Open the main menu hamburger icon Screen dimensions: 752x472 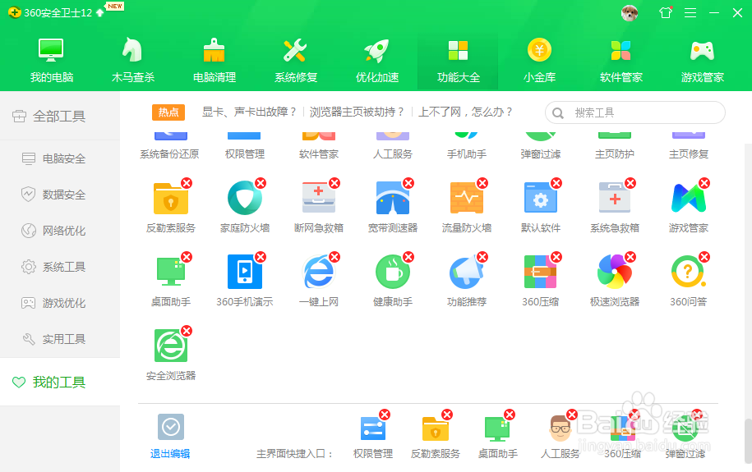[690, 13]
